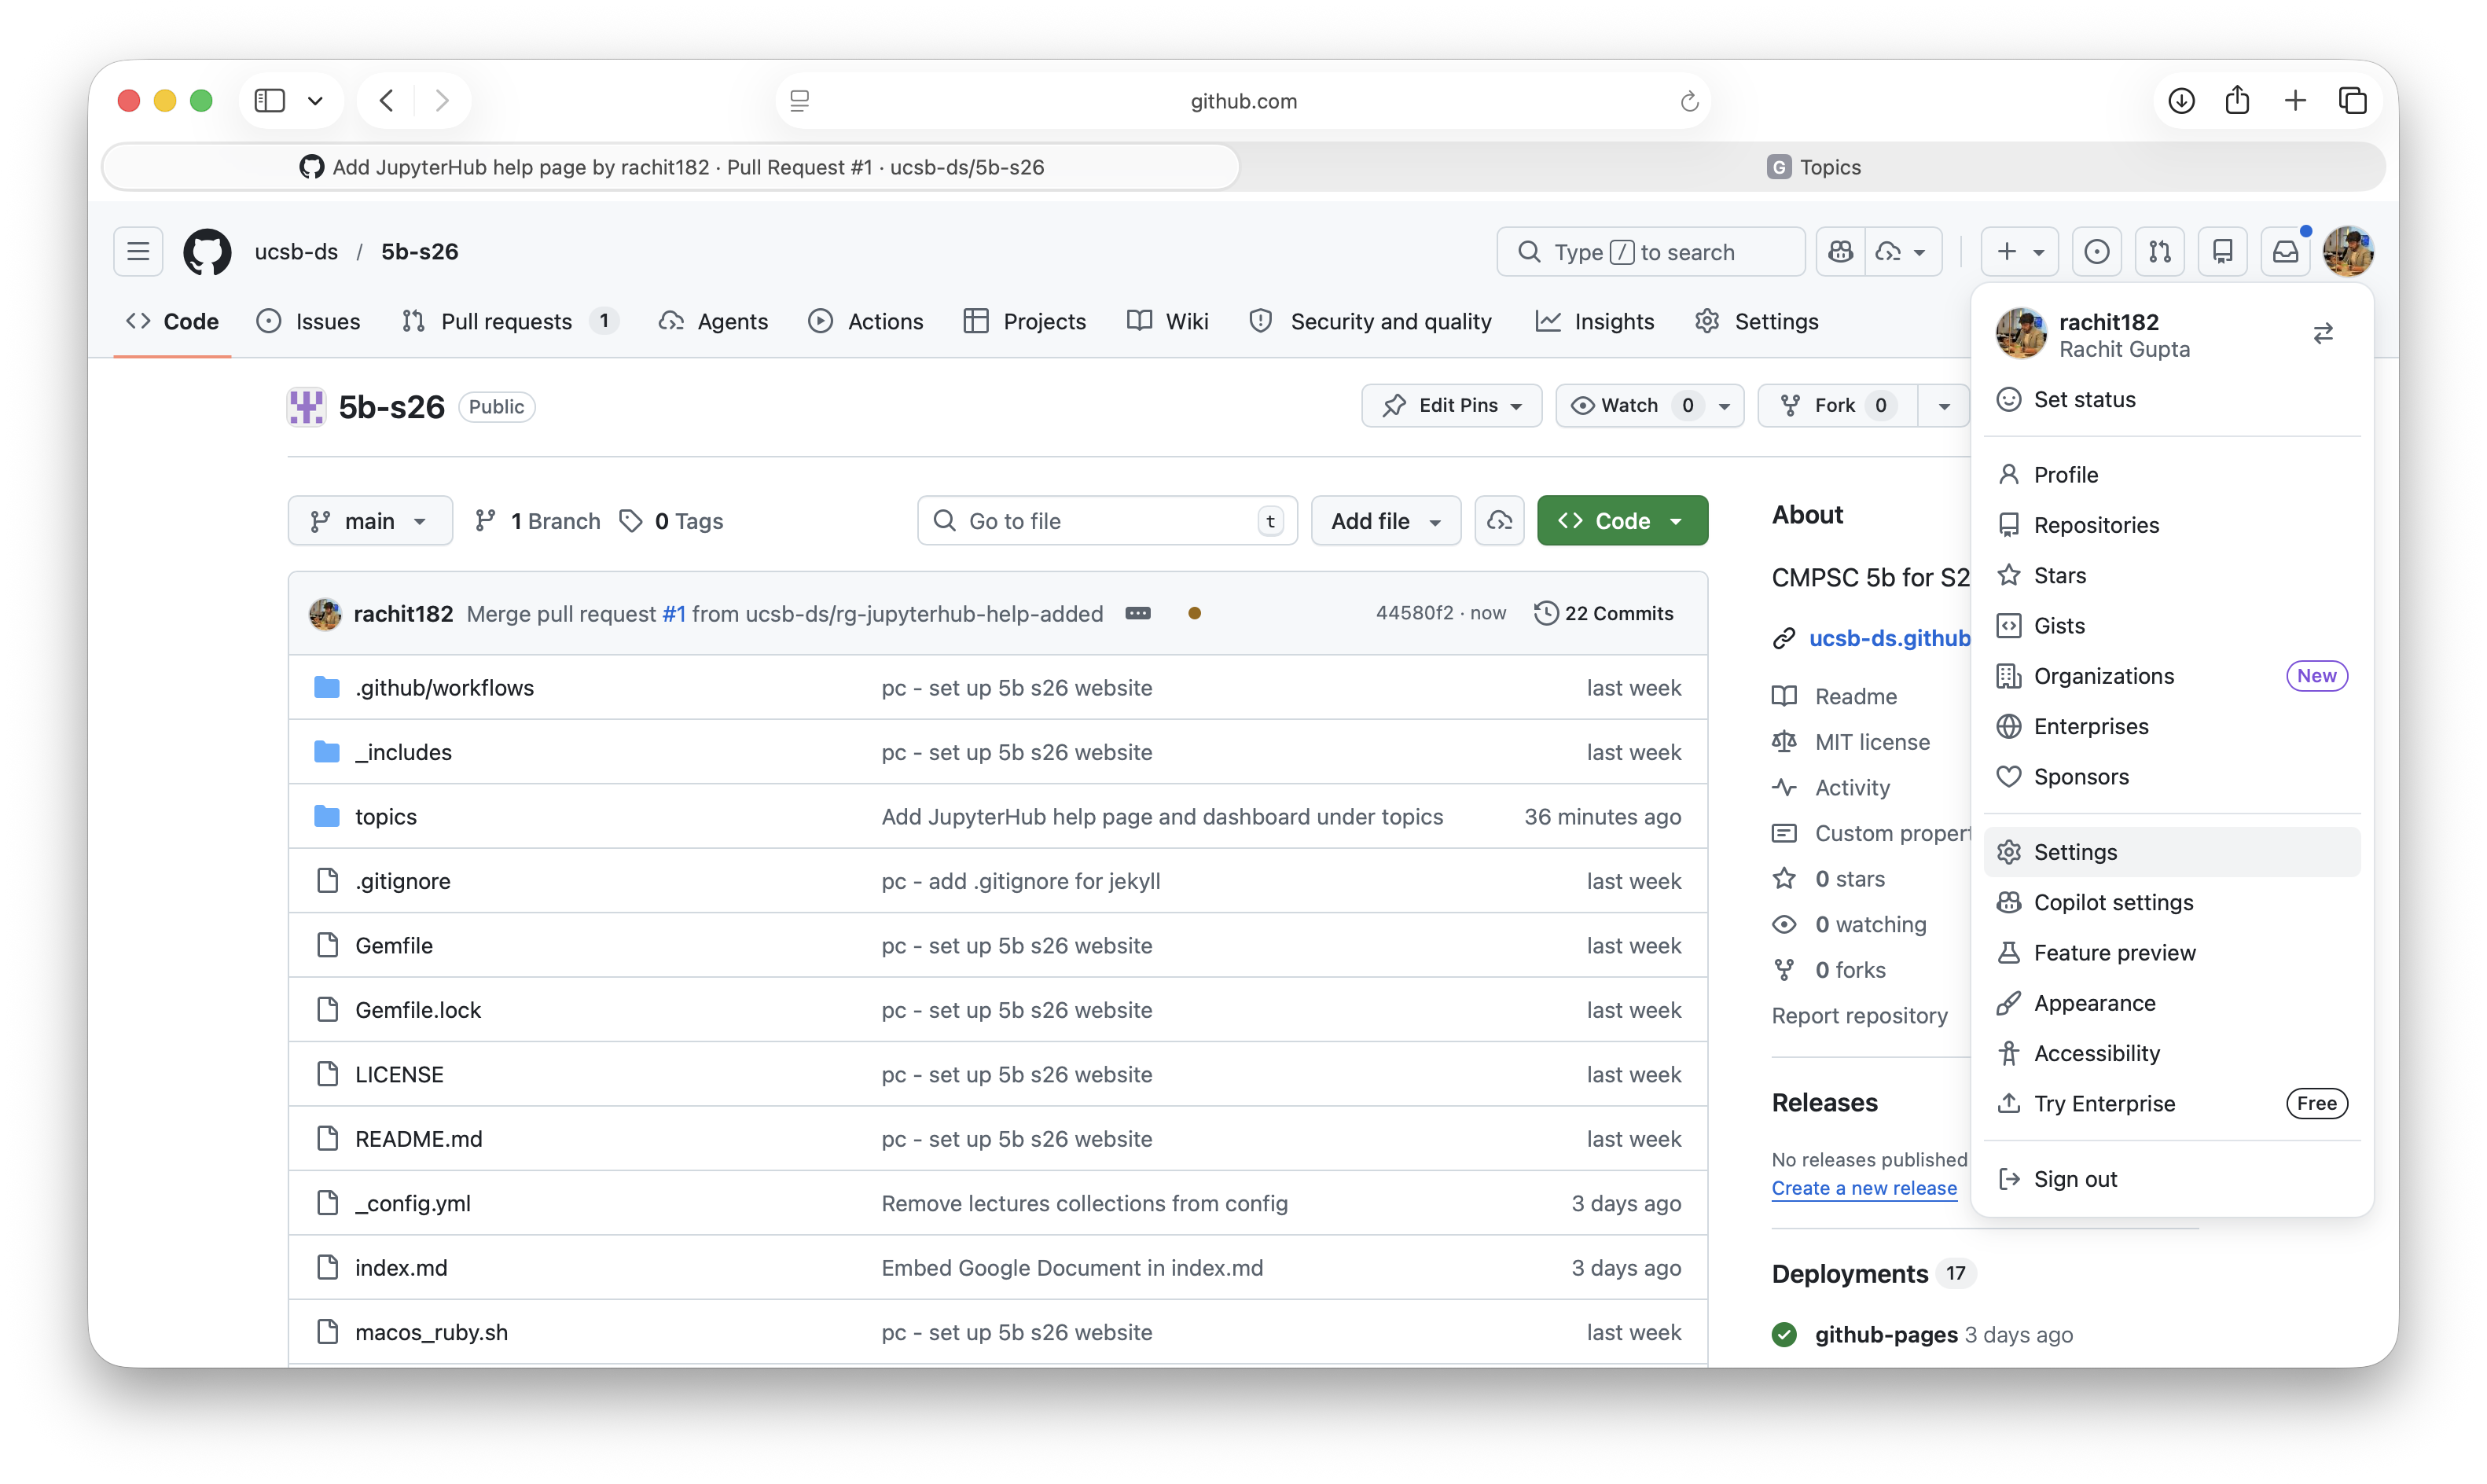This screenshot has width=2487, height=1484.
Task: Click the pull requests icon in header
Action: click(x=2160, y=251)
